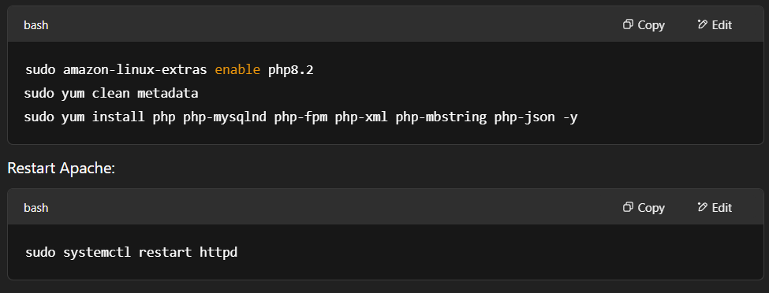
Task: Click the bash label above the yum commands
Action: click(x=35, y=25)
